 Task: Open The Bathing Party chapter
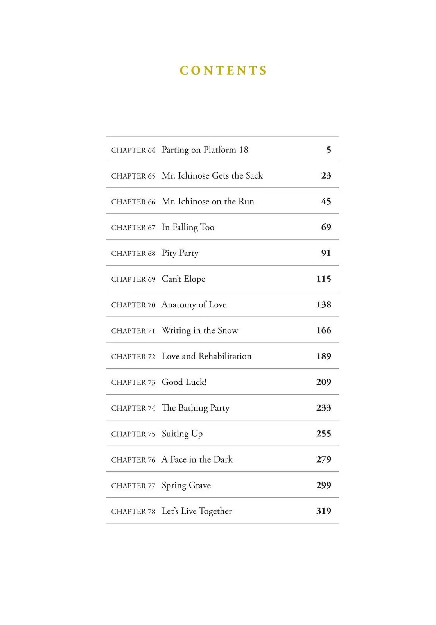(222, 407)
